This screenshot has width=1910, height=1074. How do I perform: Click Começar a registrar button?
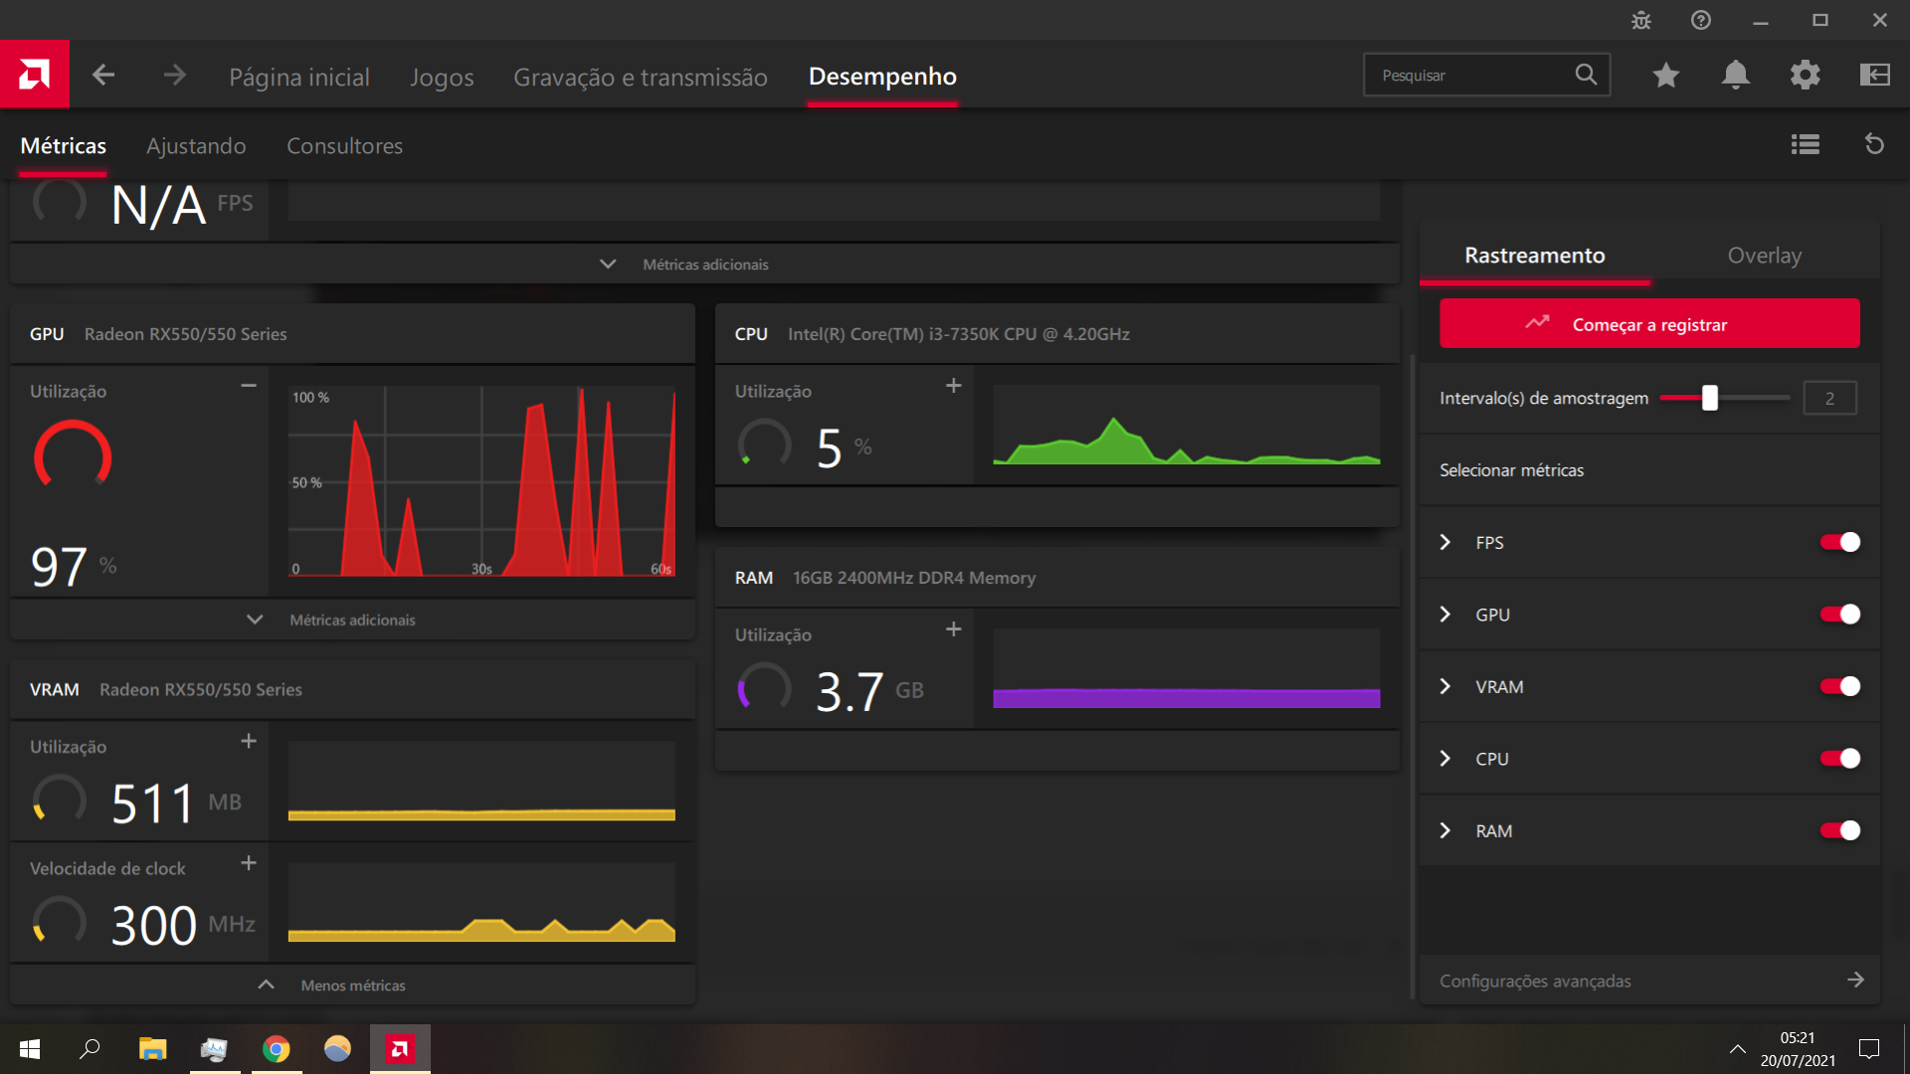[1649, 324]
